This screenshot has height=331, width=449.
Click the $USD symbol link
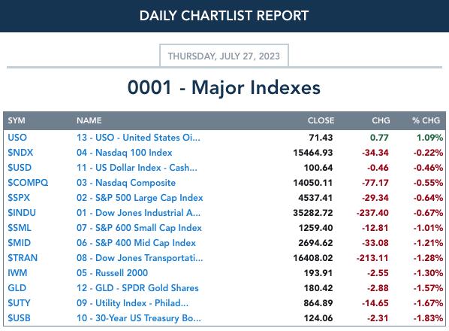tap(20, 168)
